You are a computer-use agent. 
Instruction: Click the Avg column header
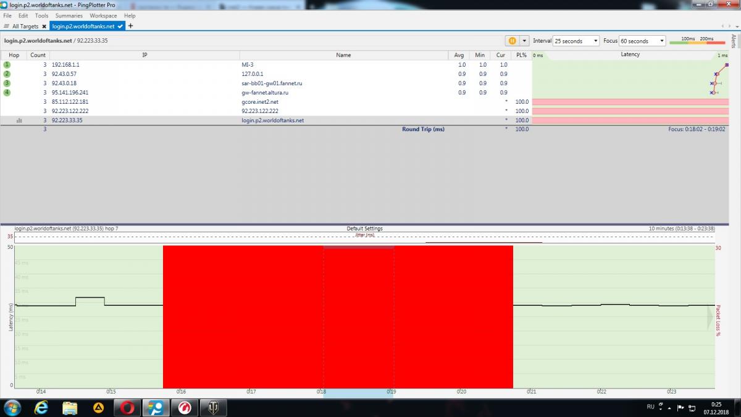(458, 55)
